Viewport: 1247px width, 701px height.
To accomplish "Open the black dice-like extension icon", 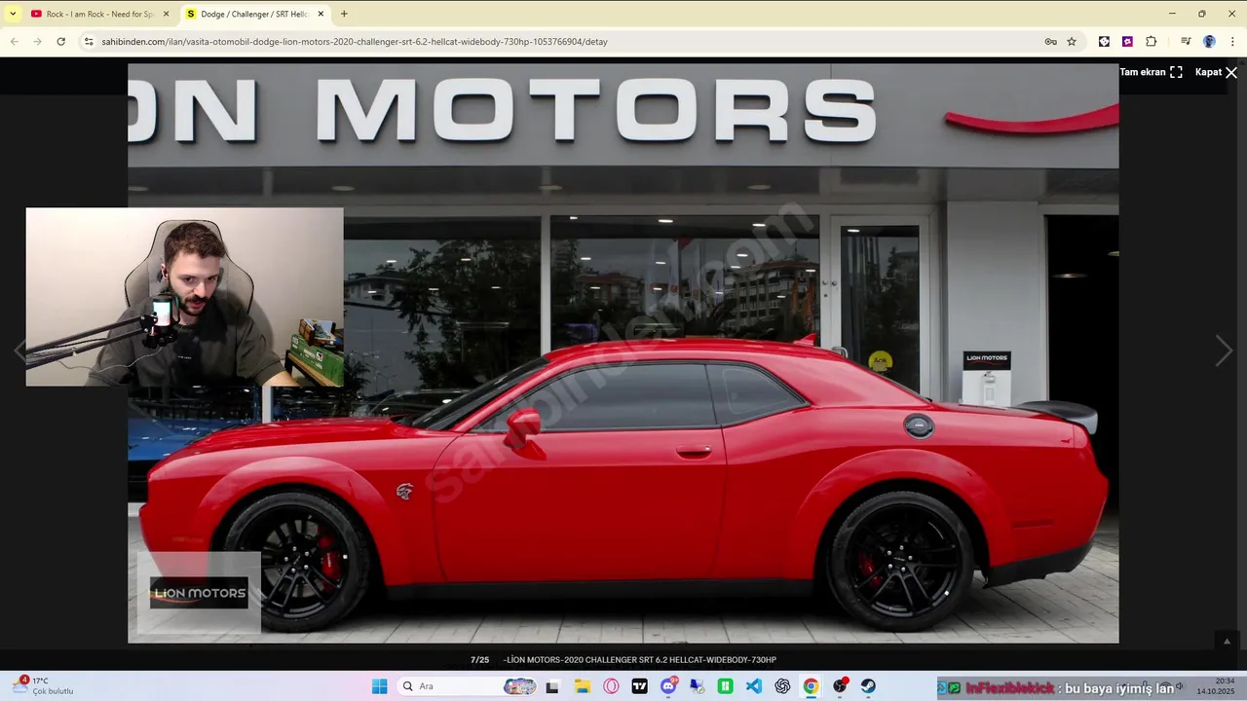I will click(1104, 42).
